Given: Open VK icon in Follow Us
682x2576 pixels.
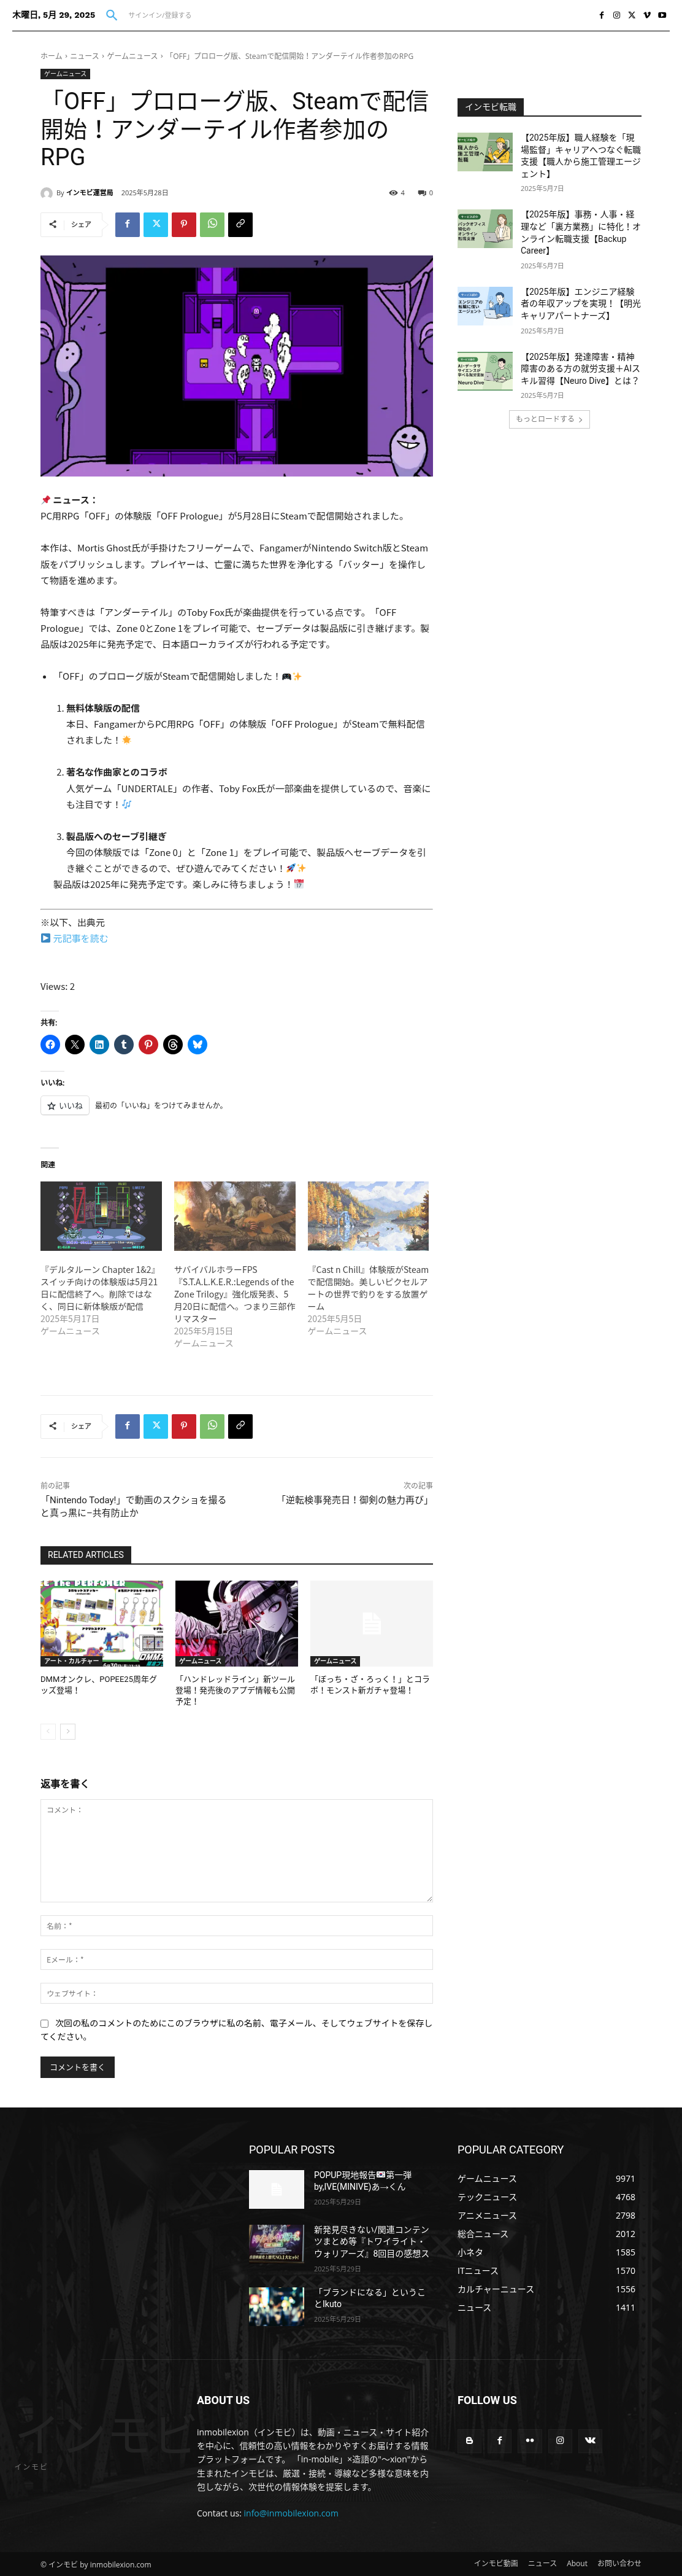Looking at the screenshot, I should pyautogui.click(x=590, y=2439).
